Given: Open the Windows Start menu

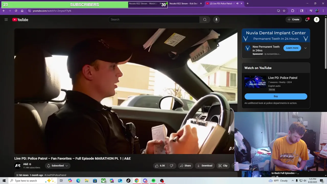Looking at the screenshot, I should click(x=4, y=181).
